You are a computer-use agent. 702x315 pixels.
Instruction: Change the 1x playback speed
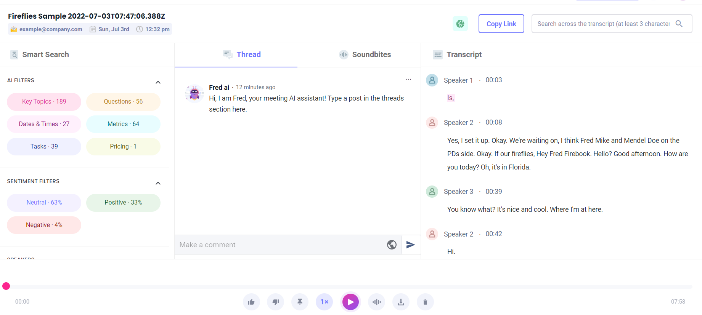pos(324,302)
